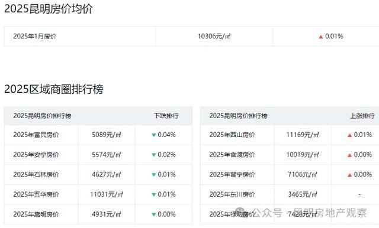Click red up arrow in 晋宁 row
The height and width of the screenshot is (228, 379).
pyautogui.click(x=349, y=175)
